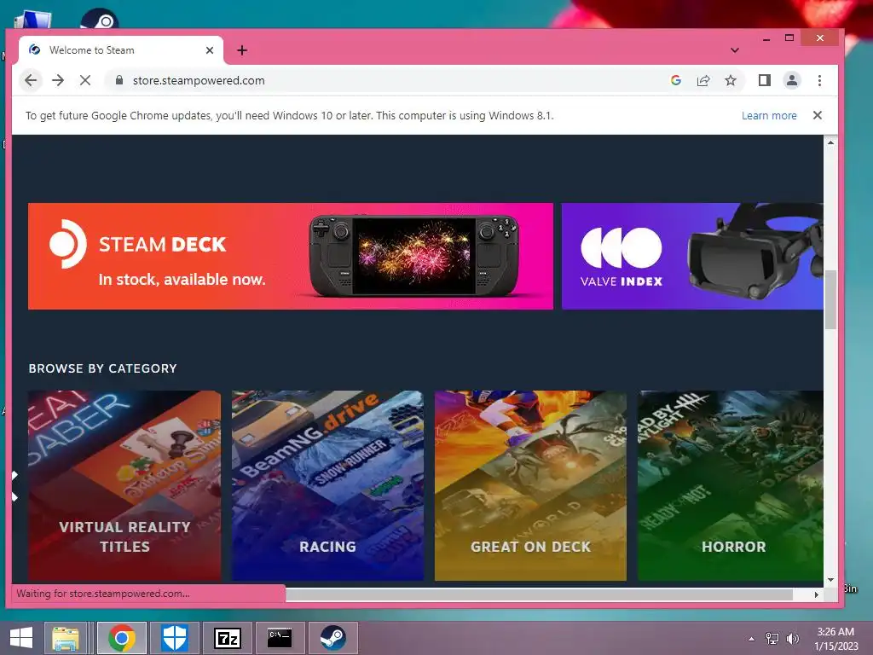This screenshot has width=873, height=655.
Task: Minimize the Chrome window
Action: (766, 38)
